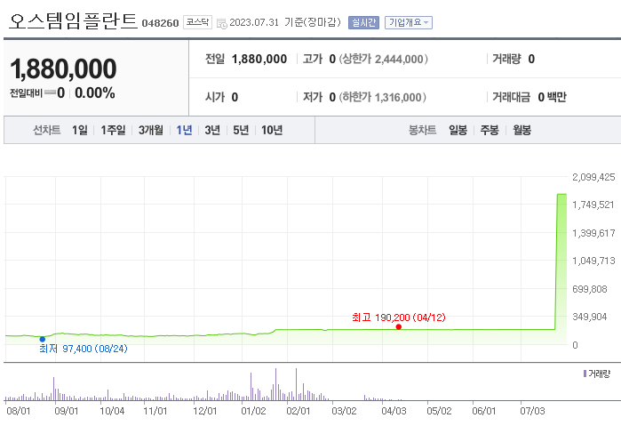Click the 01/02 date axis label
This screenshot has width=621, height=434.
253,411
